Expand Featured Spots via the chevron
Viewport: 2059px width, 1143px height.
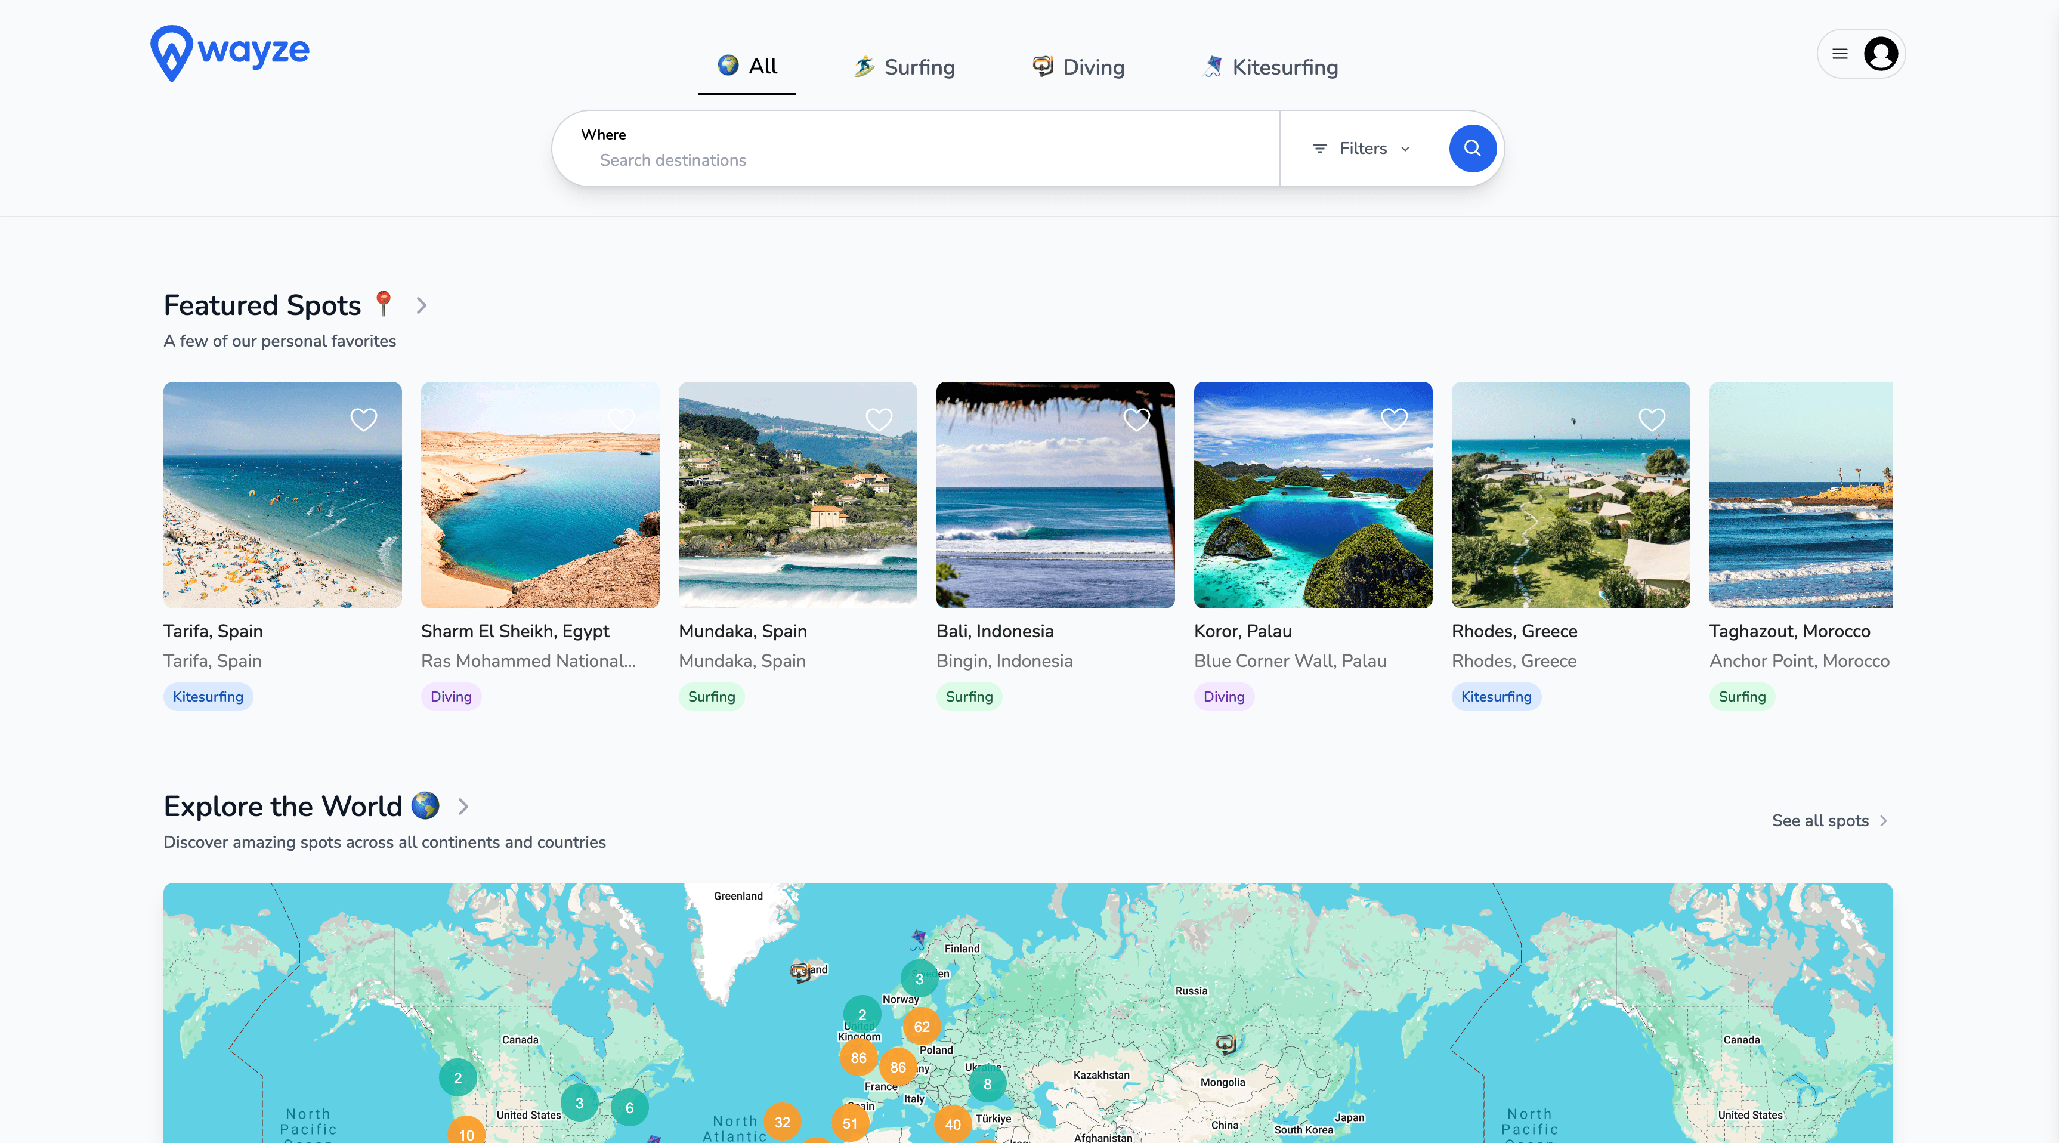(x=421, y=305)
